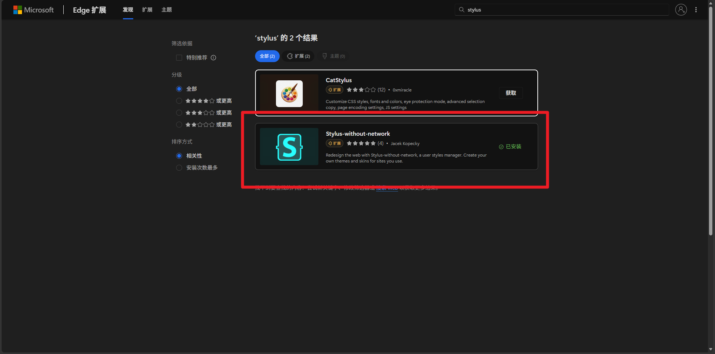715x354 pixels.
Task: Select the three stars 或更高 rating filter
Action: pos(179,113)
